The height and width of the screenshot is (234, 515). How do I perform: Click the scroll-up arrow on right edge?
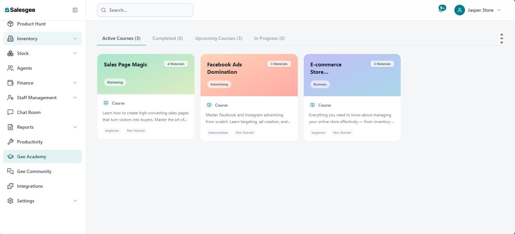(x=502, y=34)
